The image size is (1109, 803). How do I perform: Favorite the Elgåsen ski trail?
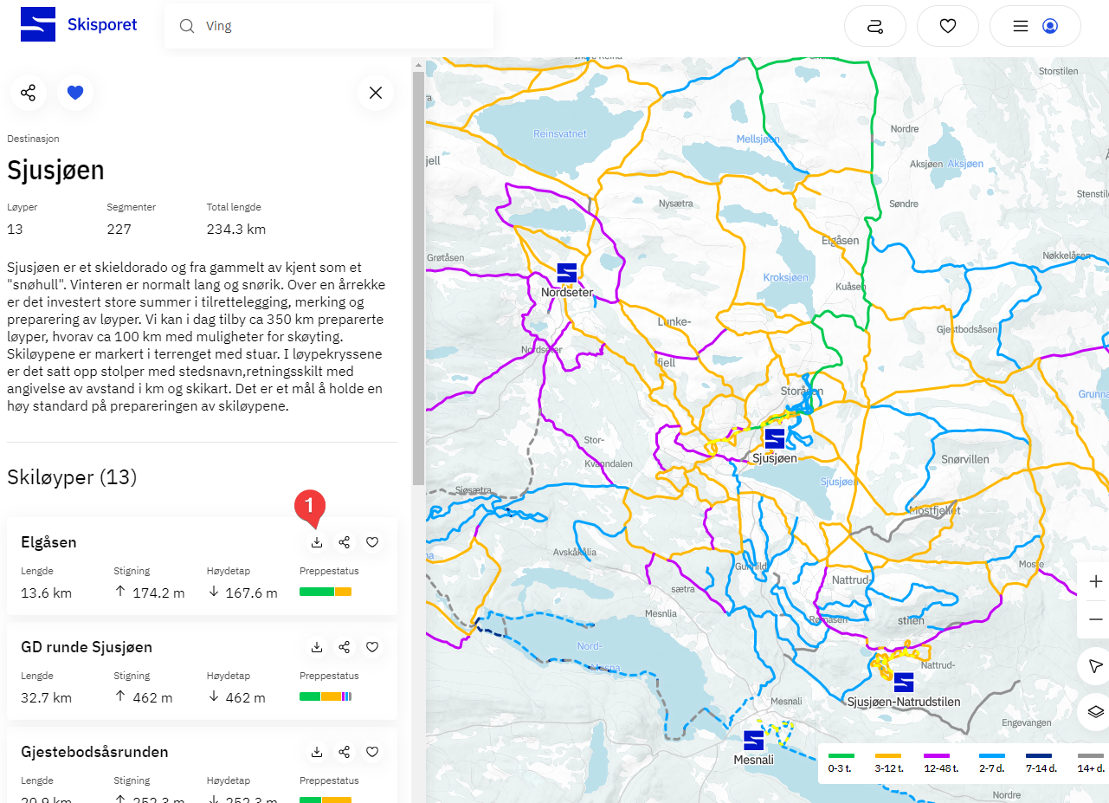click(x=372, y=542)
